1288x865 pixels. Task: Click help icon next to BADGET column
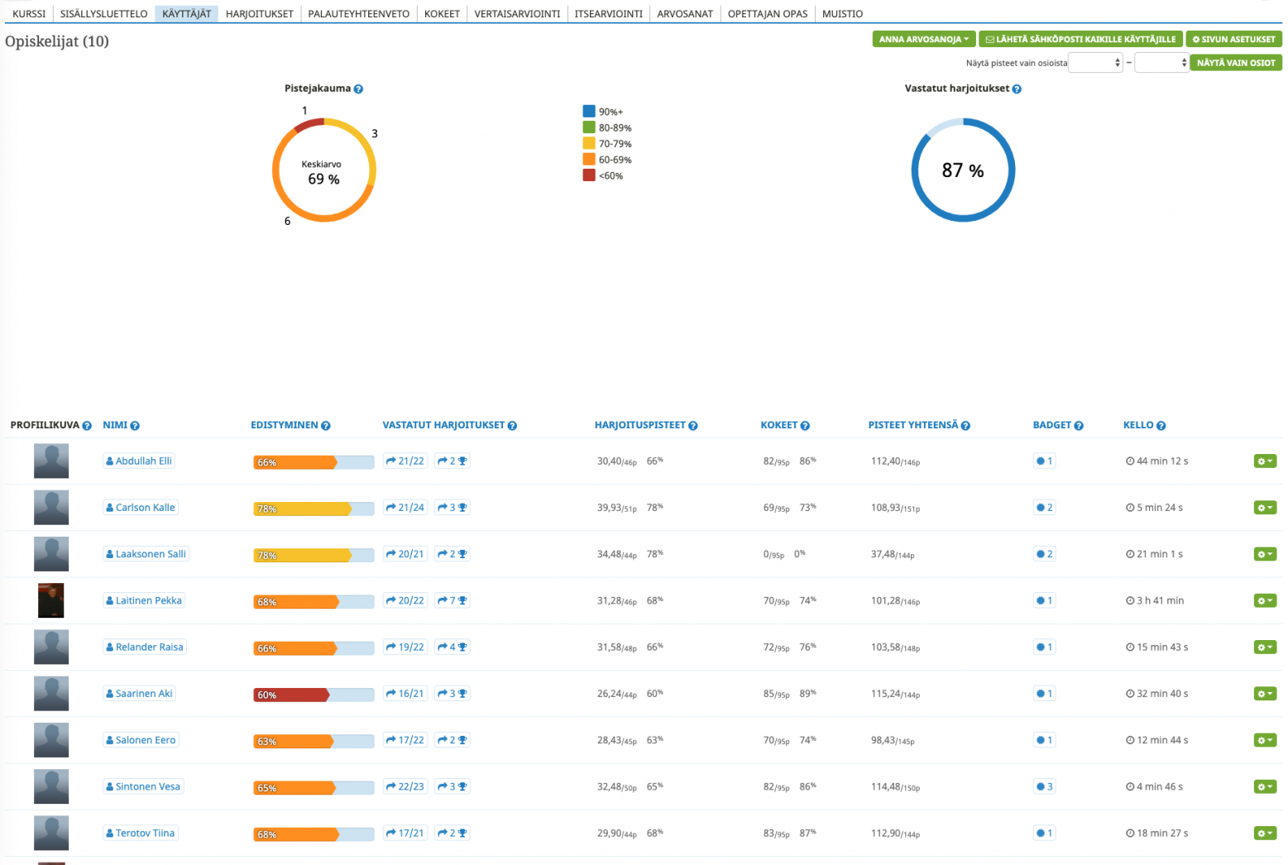pos(1079,426)
